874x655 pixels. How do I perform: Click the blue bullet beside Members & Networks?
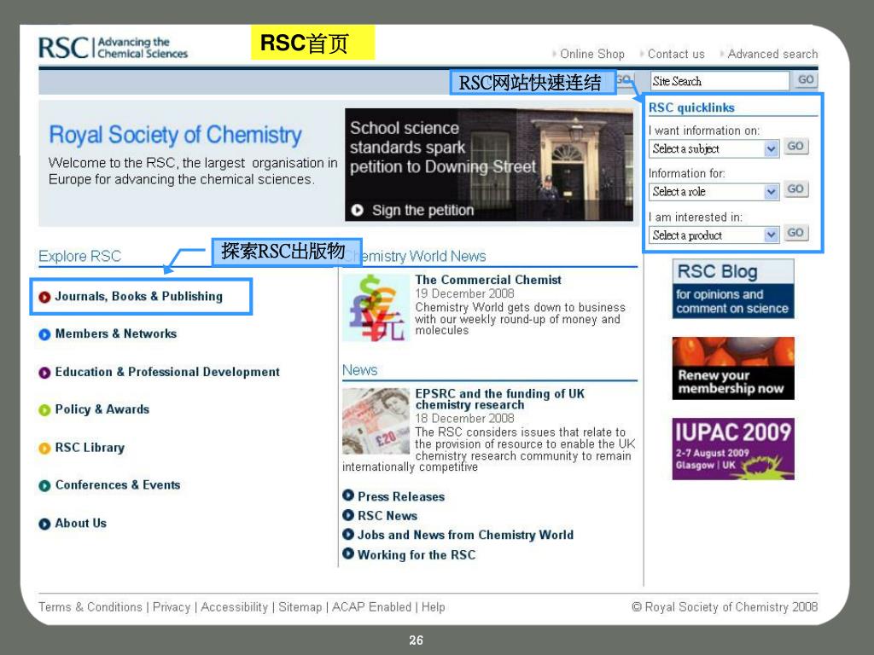point(44,334)
